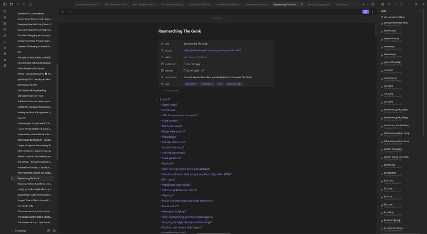
Task: Open the Game loop link
Action: (170, 105)
